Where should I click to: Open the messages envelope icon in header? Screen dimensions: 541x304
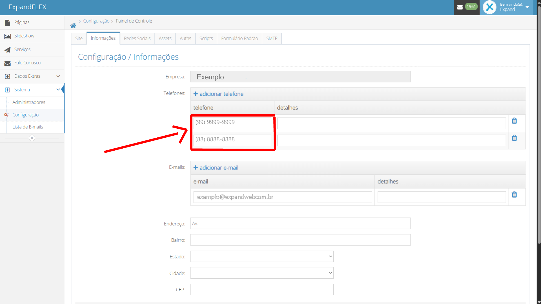click(460, 7)
